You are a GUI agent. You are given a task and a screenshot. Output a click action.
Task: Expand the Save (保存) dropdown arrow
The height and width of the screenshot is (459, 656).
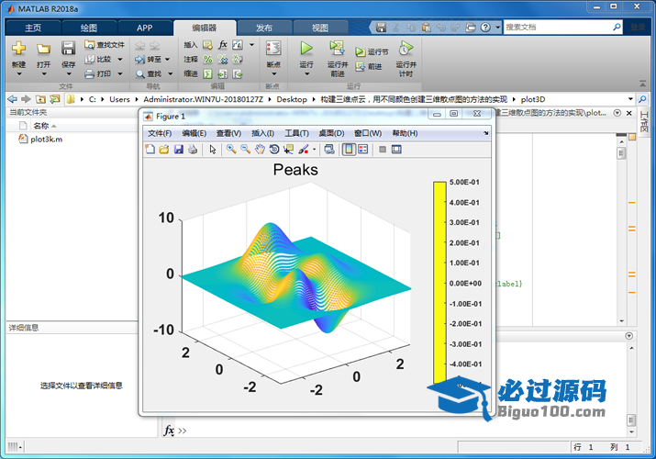coord(69,74)
